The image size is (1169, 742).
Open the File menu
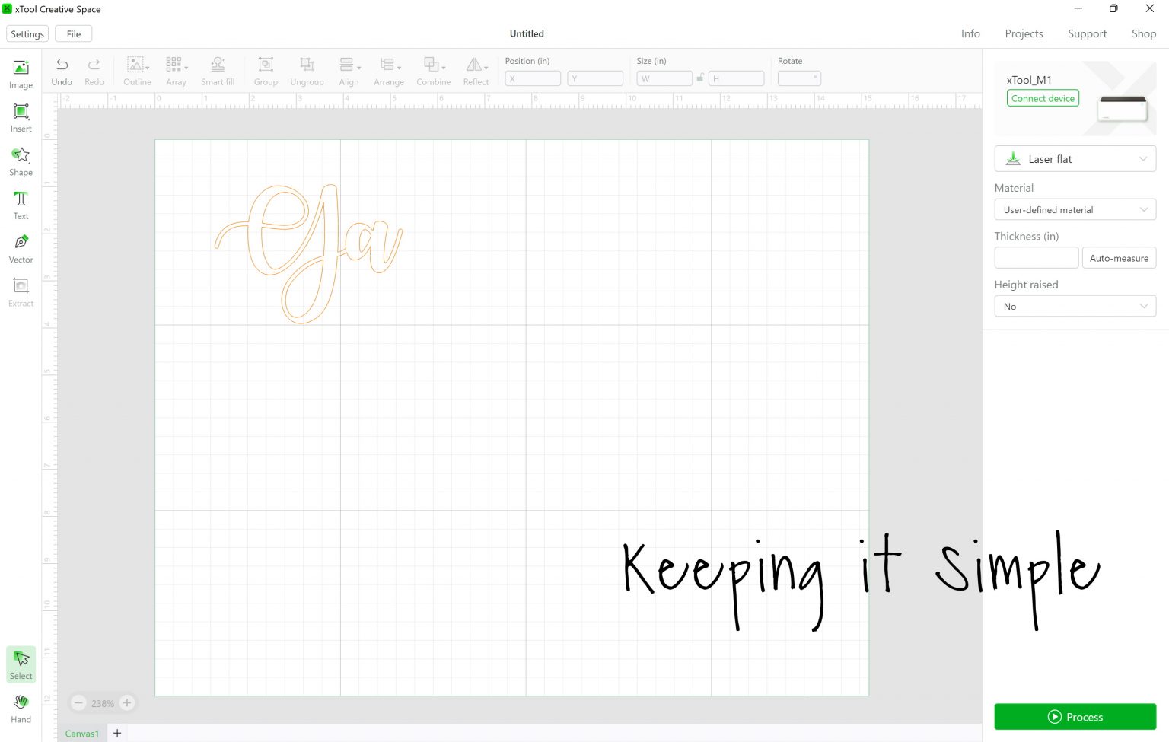(73, 33)
